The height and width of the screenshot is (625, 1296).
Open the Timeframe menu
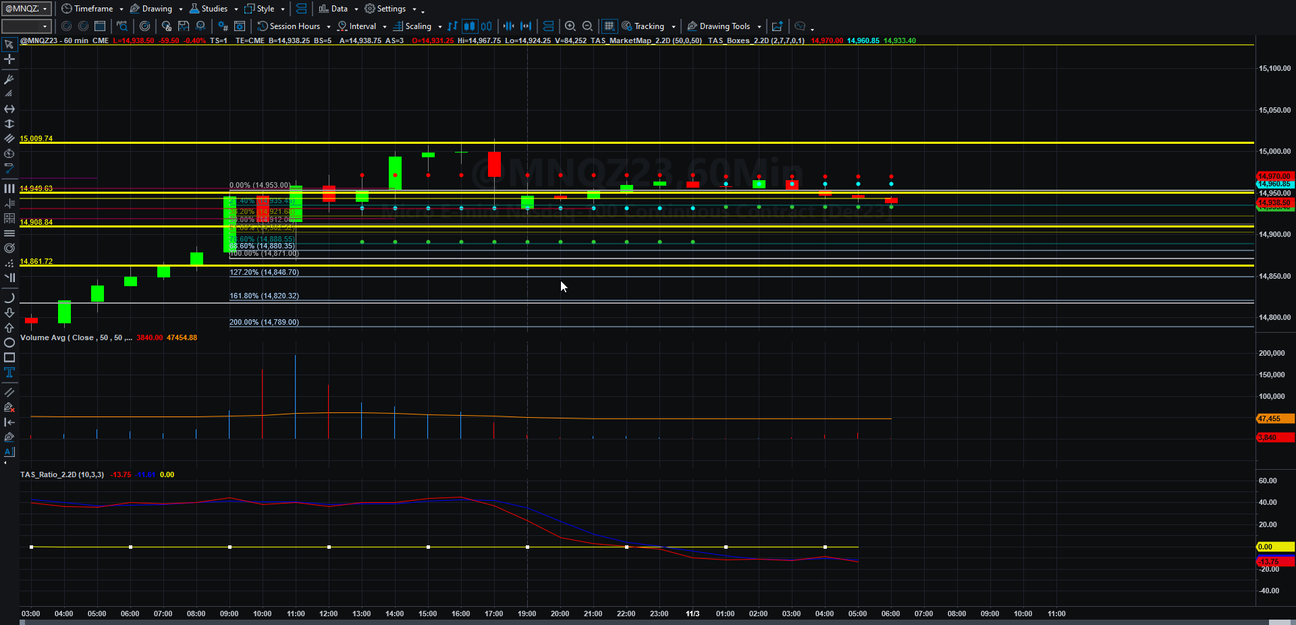click(x=92, y=9)
